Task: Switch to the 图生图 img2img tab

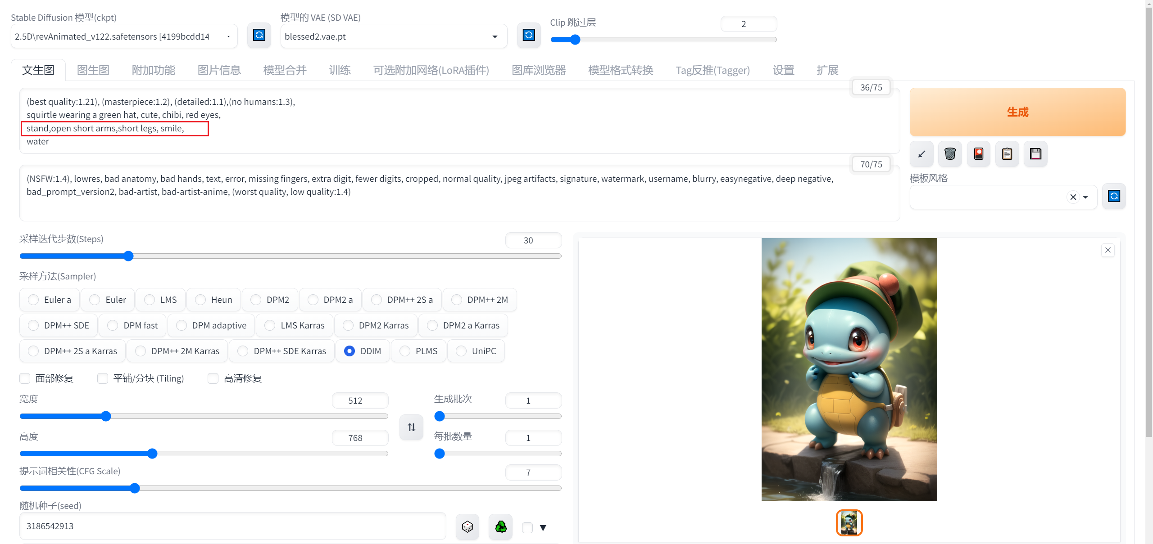Action: [x=93, y=70]
